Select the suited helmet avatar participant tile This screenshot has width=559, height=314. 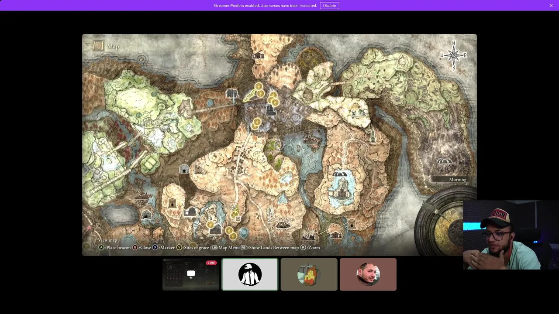click(x=250, y=274)
